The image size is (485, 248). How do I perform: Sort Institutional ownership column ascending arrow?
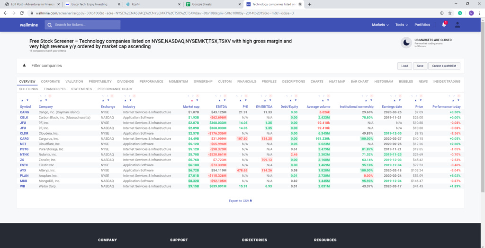[x=366, y=100]
